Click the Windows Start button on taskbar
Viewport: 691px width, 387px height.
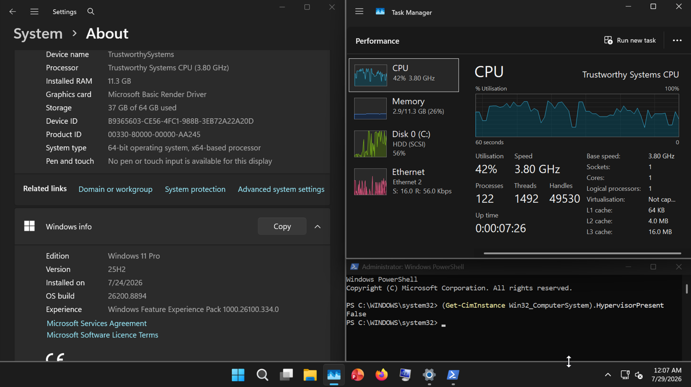tap(238, 375)
